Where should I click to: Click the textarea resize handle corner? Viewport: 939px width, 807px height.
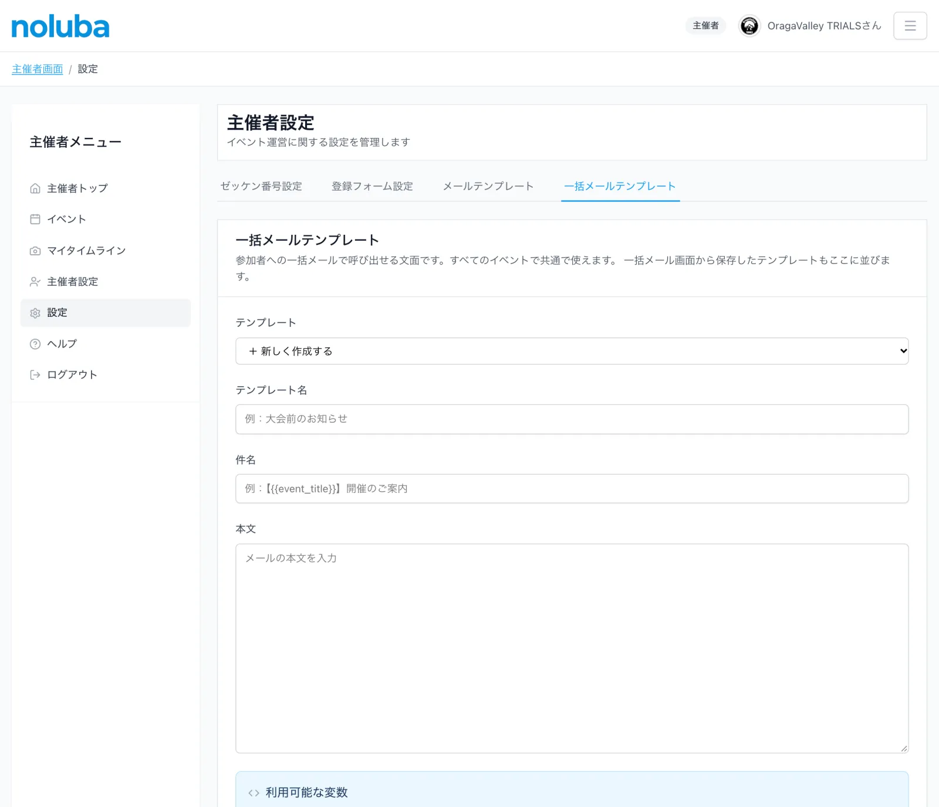(904, 748)
